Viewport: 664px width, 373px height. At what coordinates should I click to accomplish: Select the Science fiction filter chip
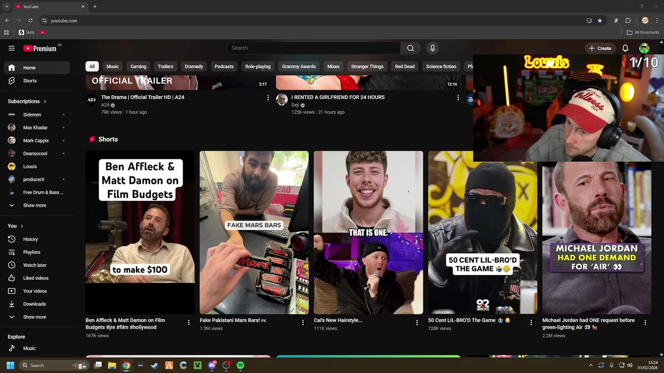441,66
